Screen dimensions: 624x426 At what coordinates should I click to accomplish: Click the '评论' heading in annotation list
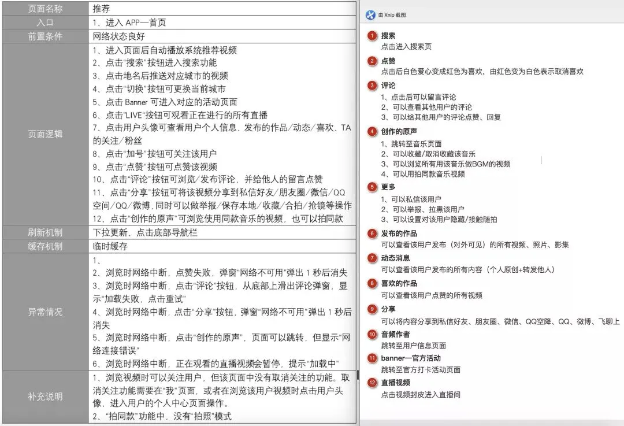click(388, 86)
